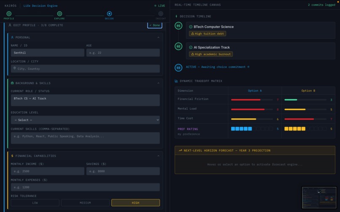Click the PREF RATING label
Viewport: 340px width, 212px height.
pyautogui.click(x=188, y=129)
